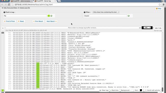Jump to Next Result
This screenshot has width=166, height=93.
pos(51,21)
